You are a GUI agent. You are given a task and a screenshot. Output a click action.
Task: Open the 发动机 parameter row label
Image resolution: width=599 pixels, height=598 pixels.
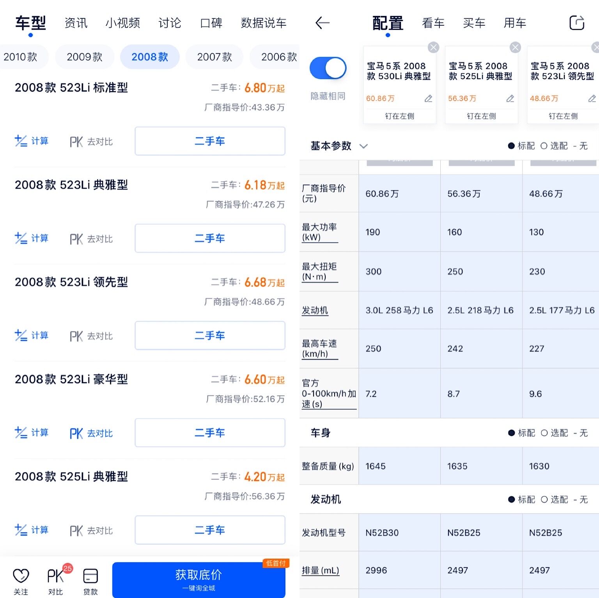pyautogui.click(x=315, y=310)
